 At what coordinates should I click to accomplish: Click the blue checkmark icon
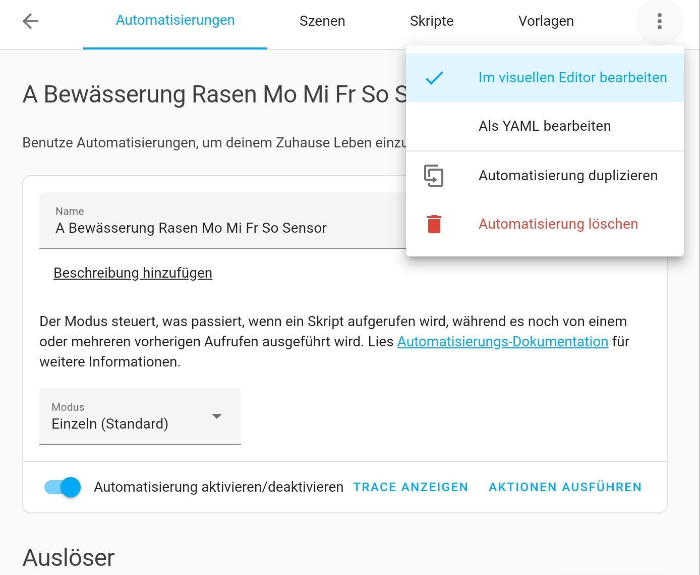[434, 78]
